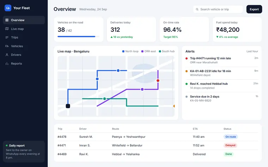Click trip number #4471 in the table
Screen dimensions: 268x167
(62, 145)
